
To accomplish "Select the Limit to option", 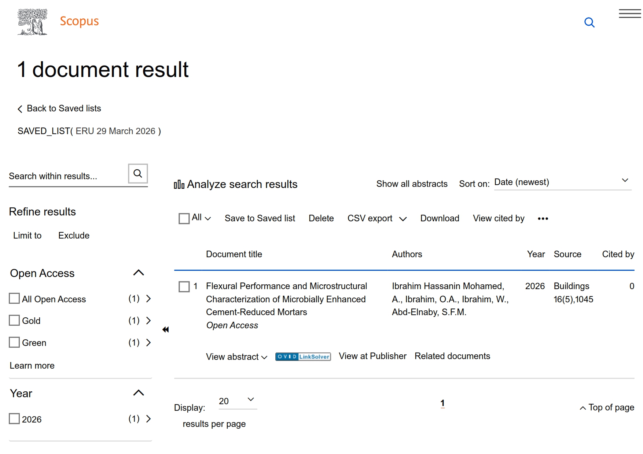I will coord(27,236).
